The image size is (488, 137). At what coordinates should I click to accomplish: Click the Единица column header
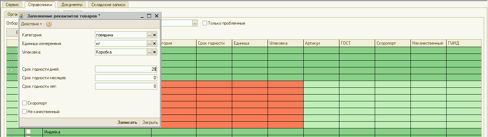click(x=250, y=43)
